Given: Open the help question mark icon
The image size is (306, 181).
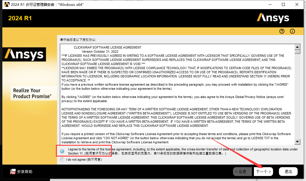Looking at the screenshot, I should (x=282, y=31).
